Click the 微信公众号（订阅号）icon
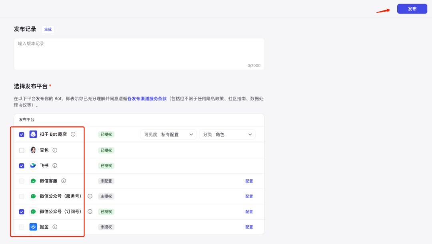The width and height of the screenshot is (432, 244). [x=33, y=212]
